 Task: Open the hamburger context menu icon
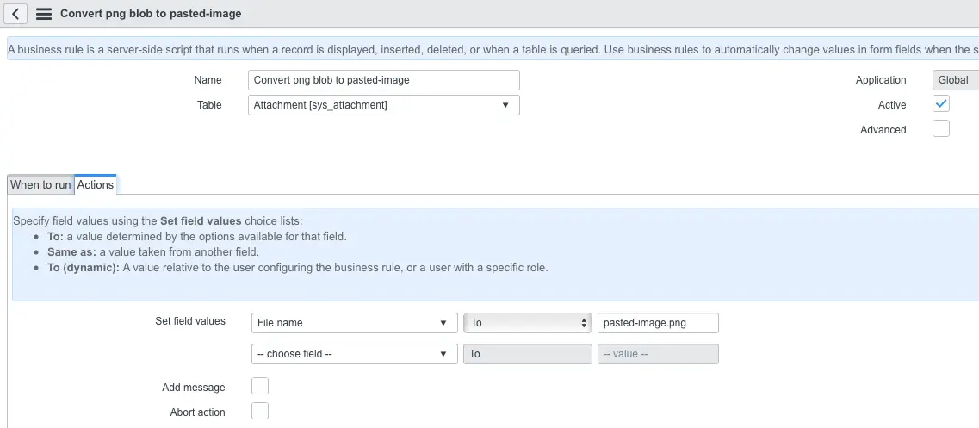pos(44,14)
